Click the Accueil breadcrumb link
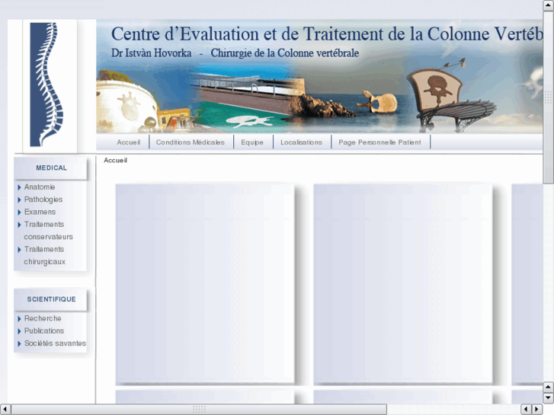This screenshot has height=415, width=554. click(x=115, y=161)
